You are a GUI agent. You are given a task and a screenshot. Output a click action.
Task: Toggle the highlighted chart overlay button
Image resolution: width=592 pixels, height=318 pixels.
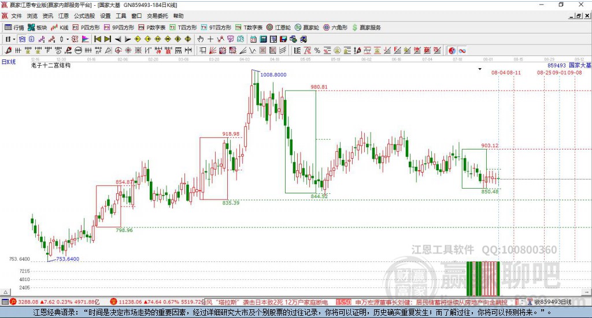pos(22,39)
